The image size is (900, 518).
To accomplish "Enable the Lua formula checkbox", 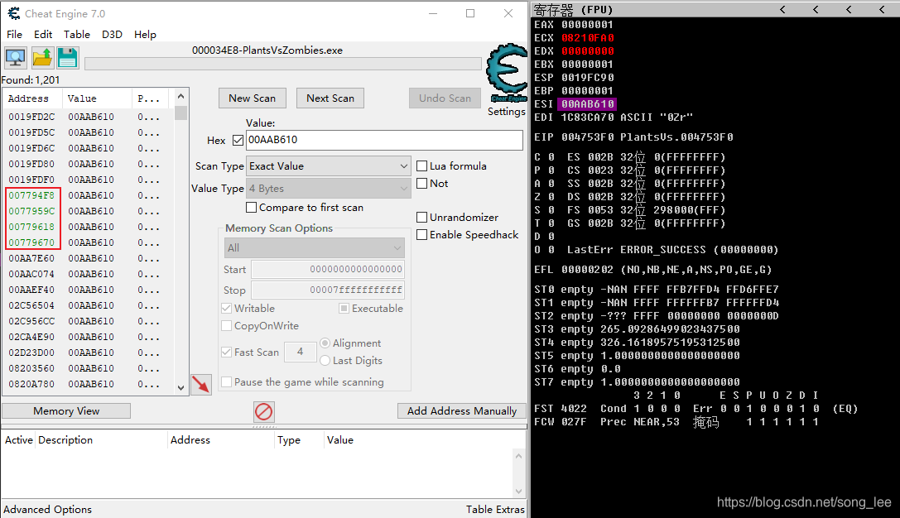I will pos(422,165).
